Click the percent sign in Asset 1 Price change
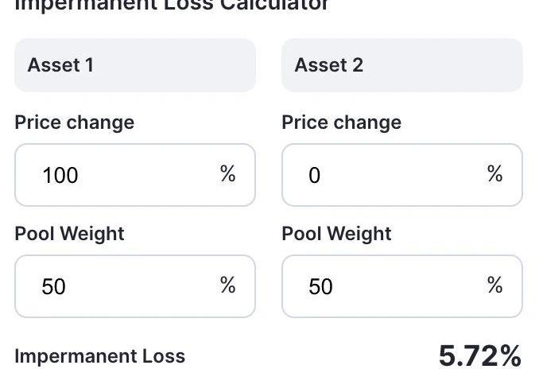539x369 pixels. click(x=228, y=174)
